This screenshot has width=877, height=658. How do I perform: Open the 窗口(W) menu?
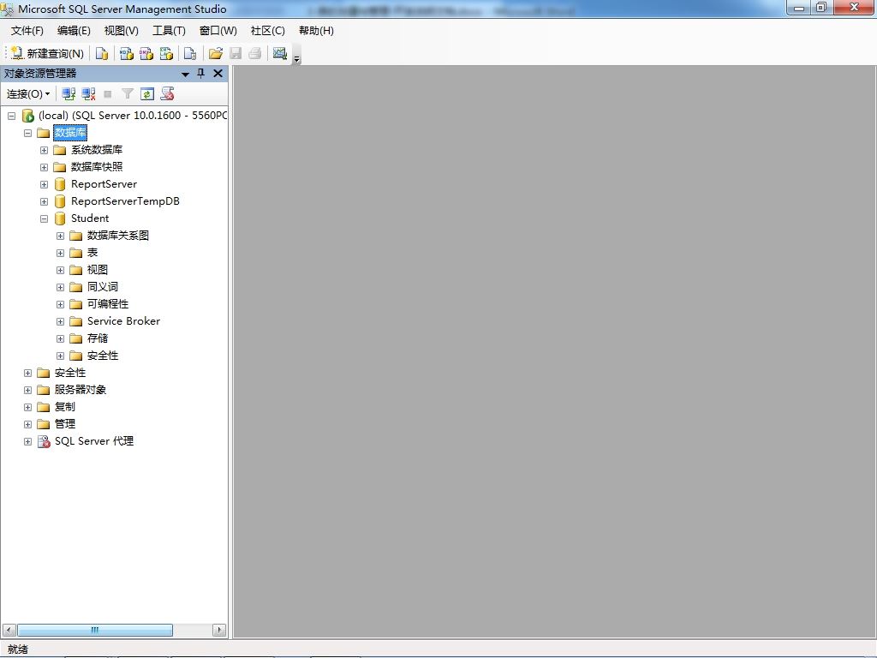pos(218,31)
